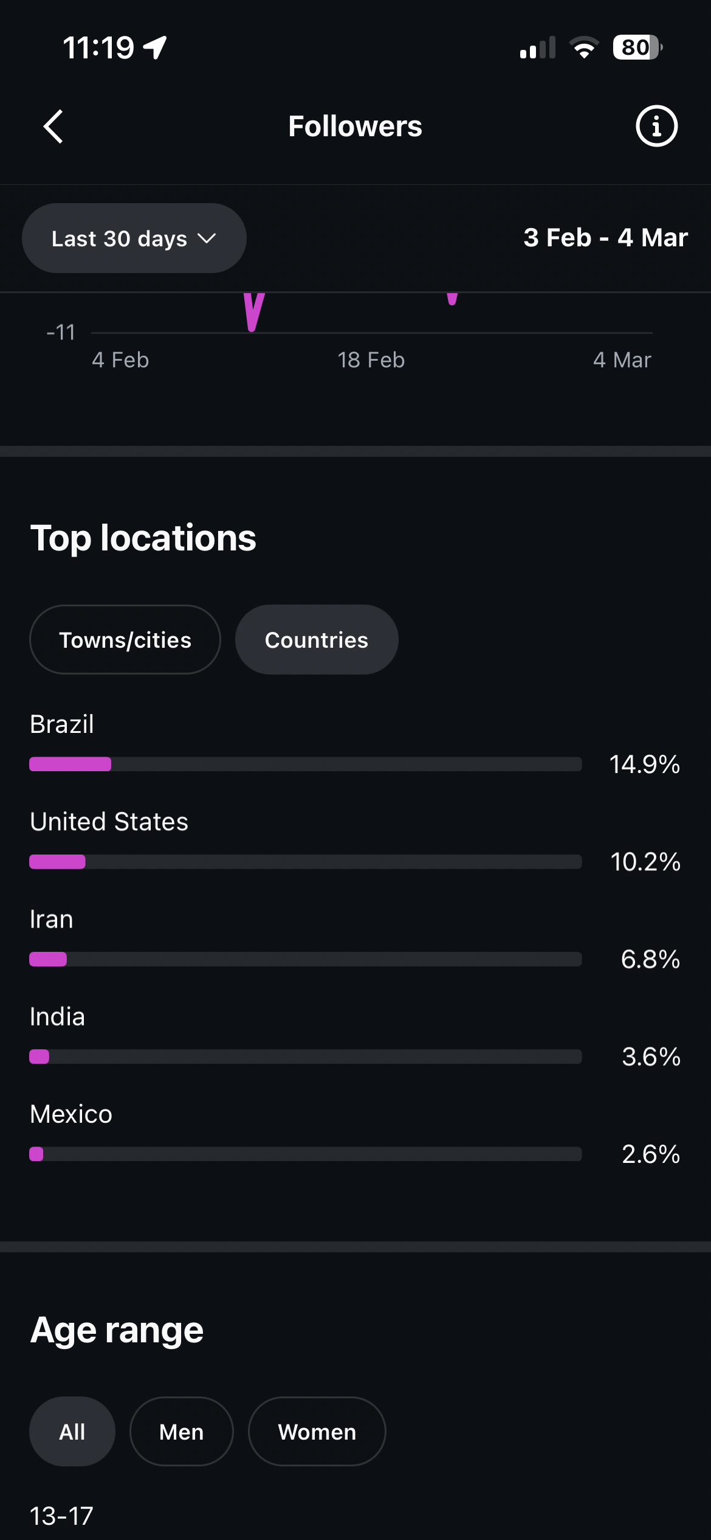Tap the Brazil percentage bar

tap(305, 764)
